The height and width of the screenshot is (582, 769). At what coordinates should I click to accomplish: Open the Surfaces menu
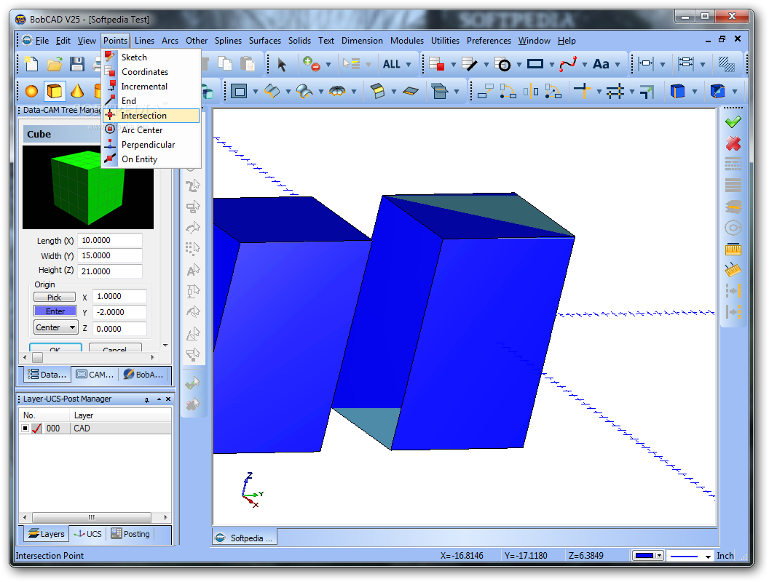(265, 41)
